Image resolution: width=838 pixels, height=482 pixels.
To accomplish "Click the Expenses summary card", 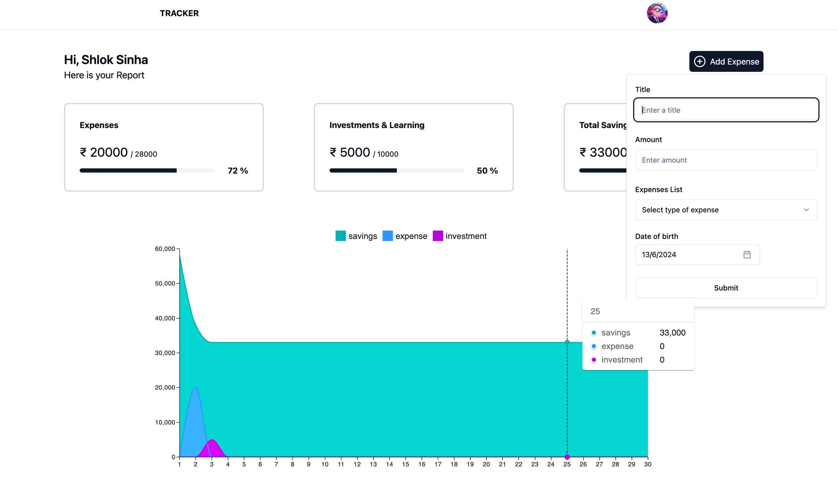I will tap(164, 147).
